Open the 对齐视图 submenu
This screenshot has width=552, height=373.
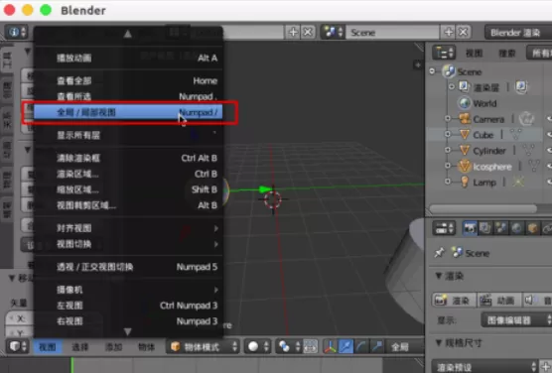click(x=129, y=228)
